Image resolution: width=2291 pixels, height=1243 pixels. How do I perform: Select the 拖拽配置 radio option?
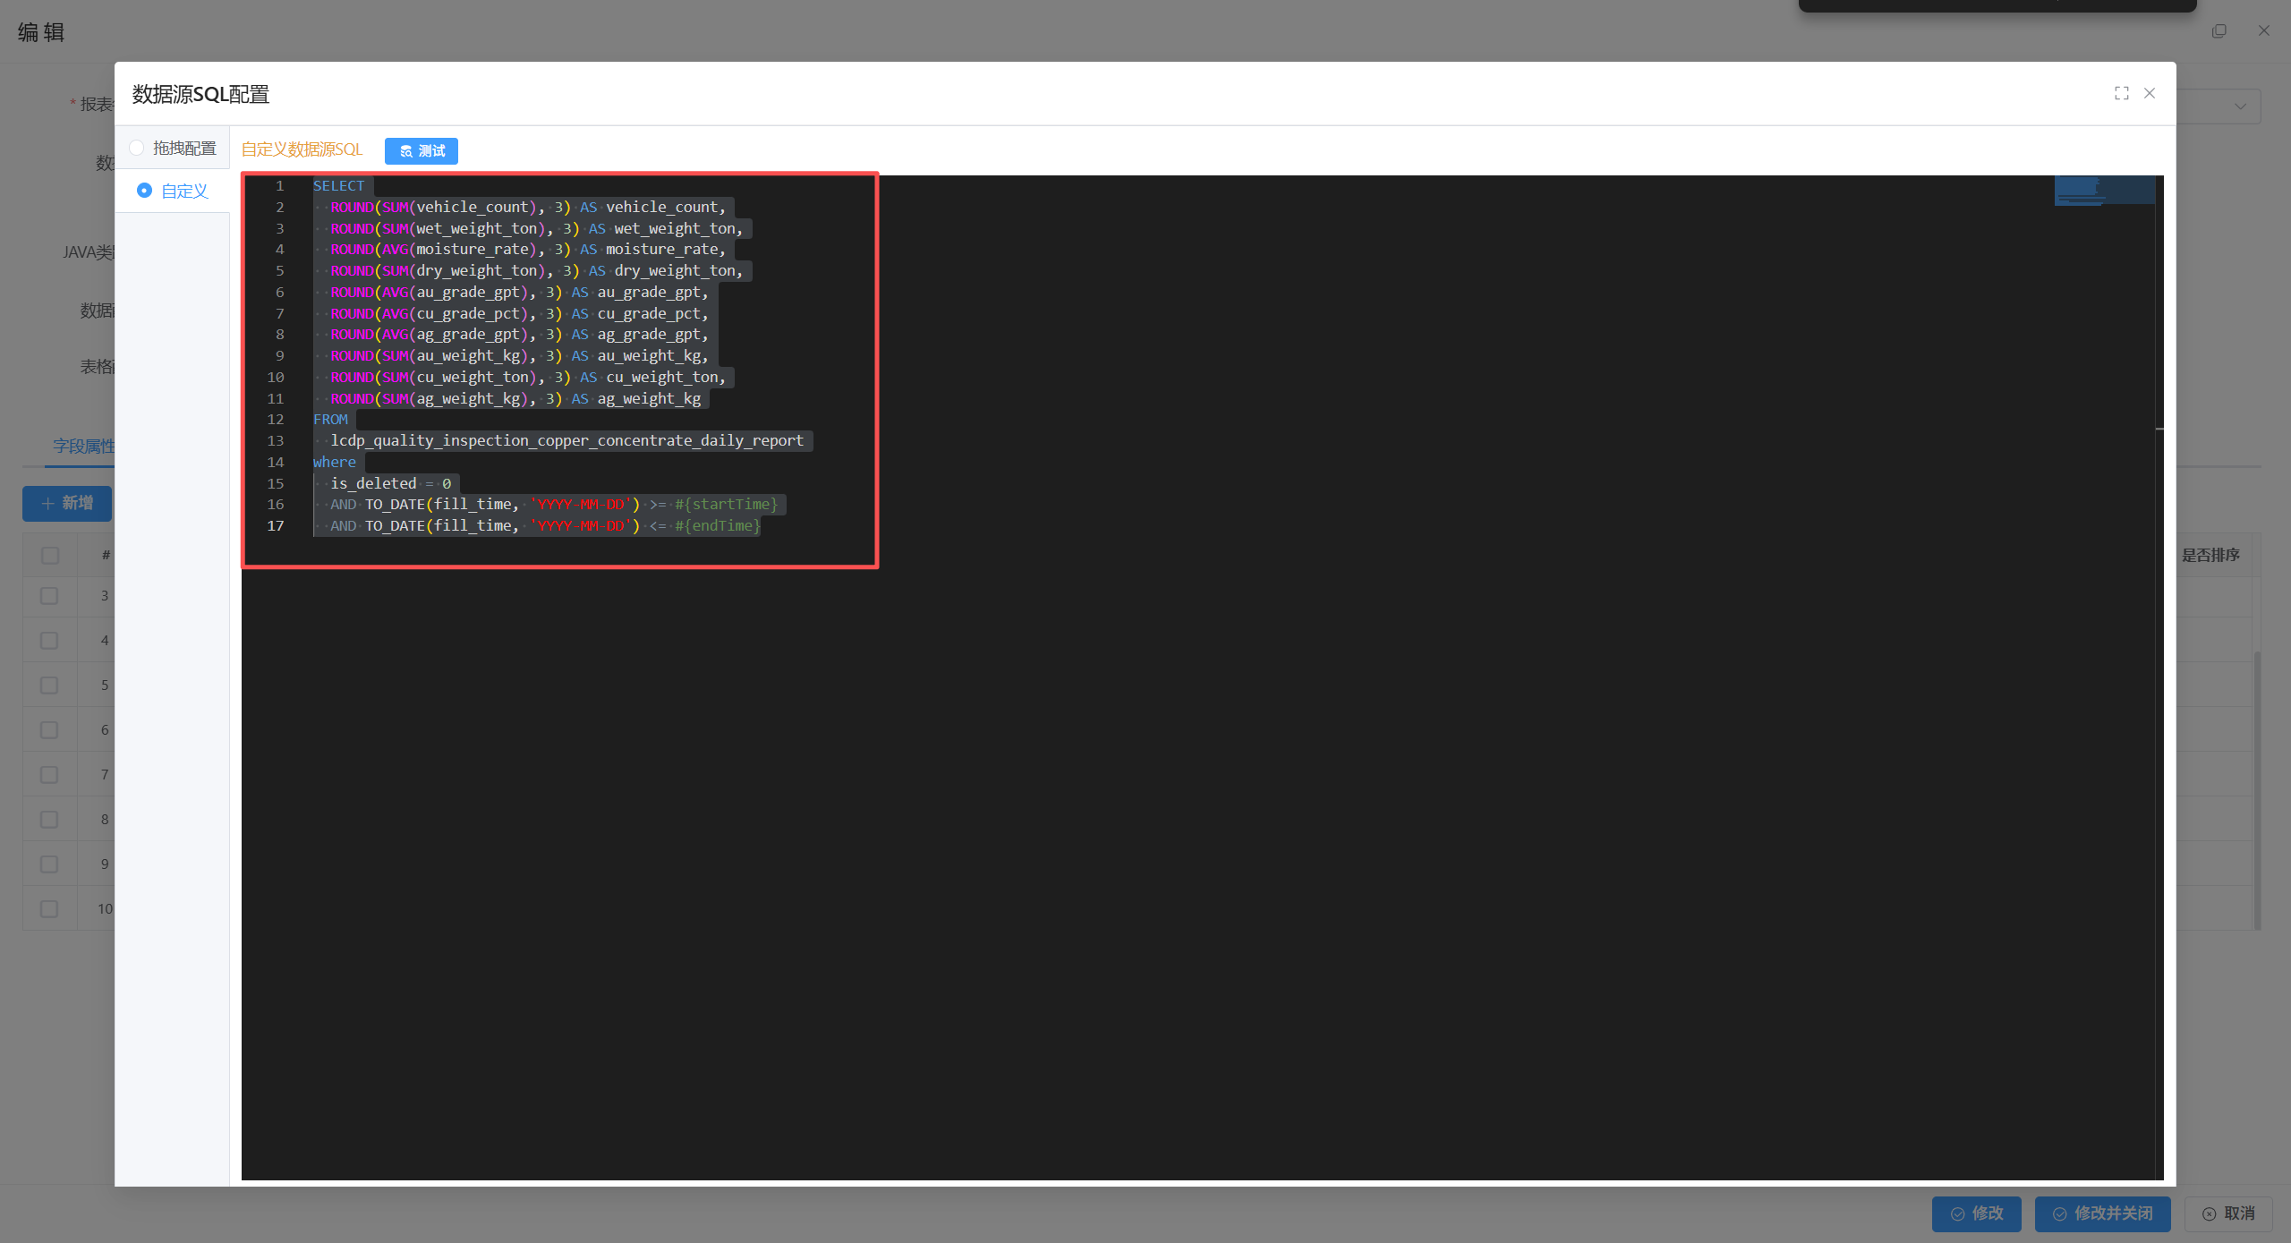tap(137, 148)
